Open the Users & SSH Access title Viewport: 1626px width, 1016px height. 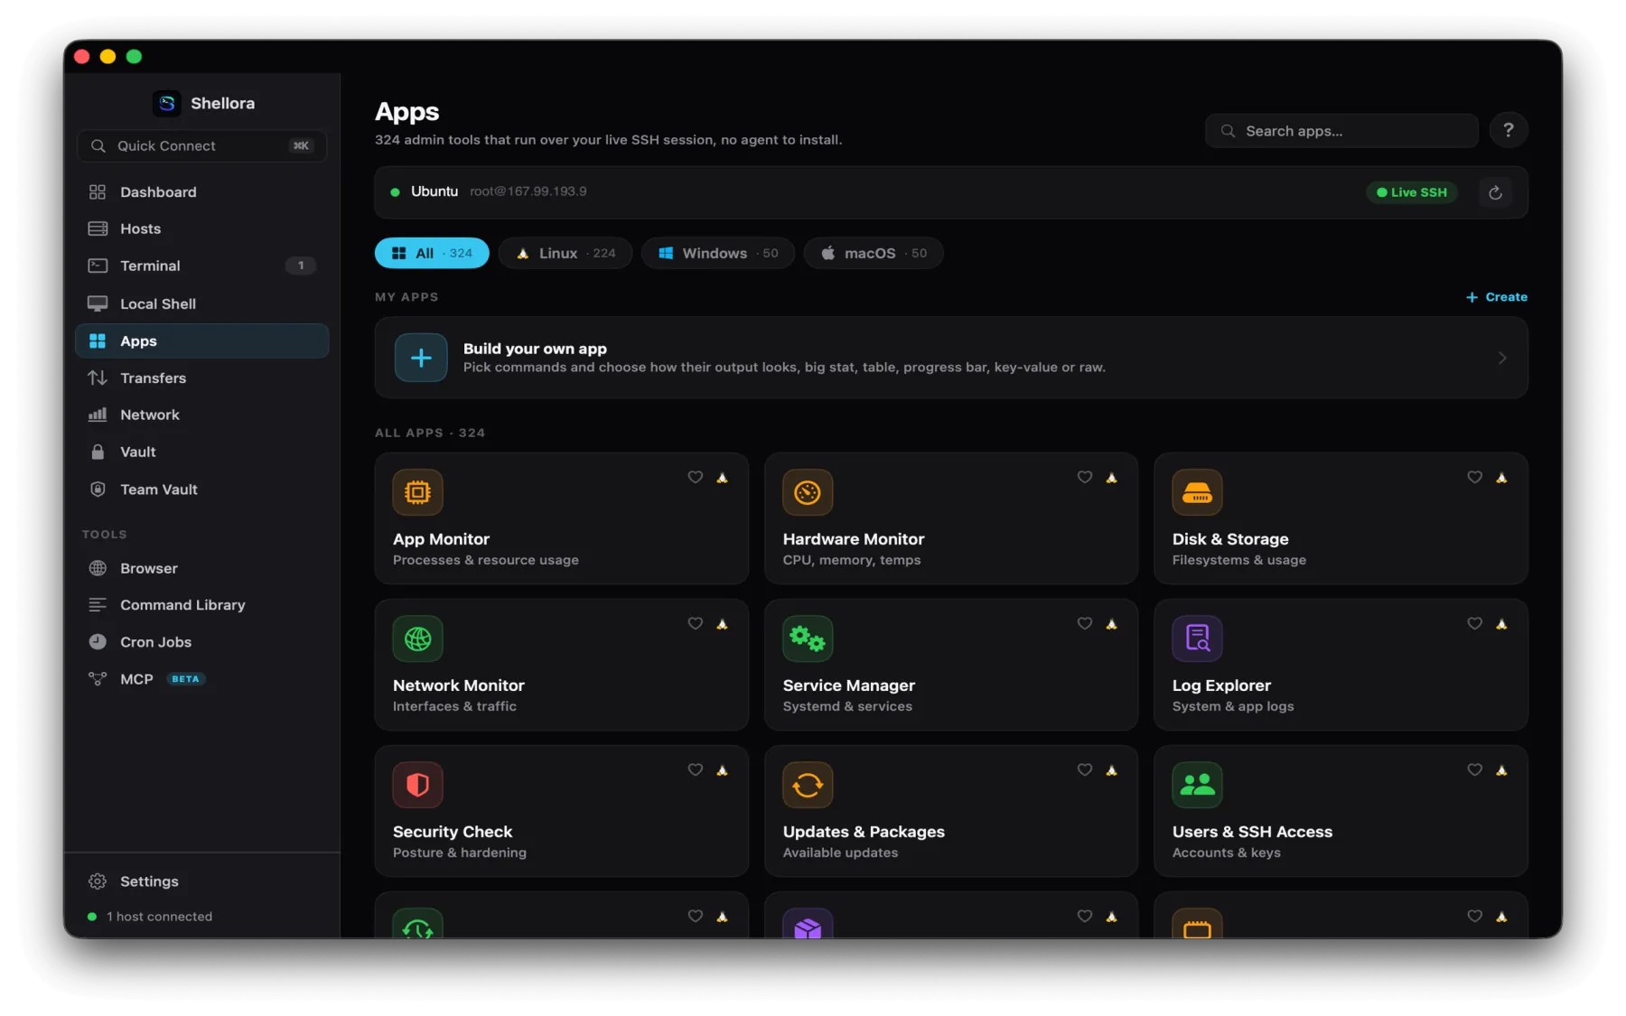click(x=1252, y=832)
